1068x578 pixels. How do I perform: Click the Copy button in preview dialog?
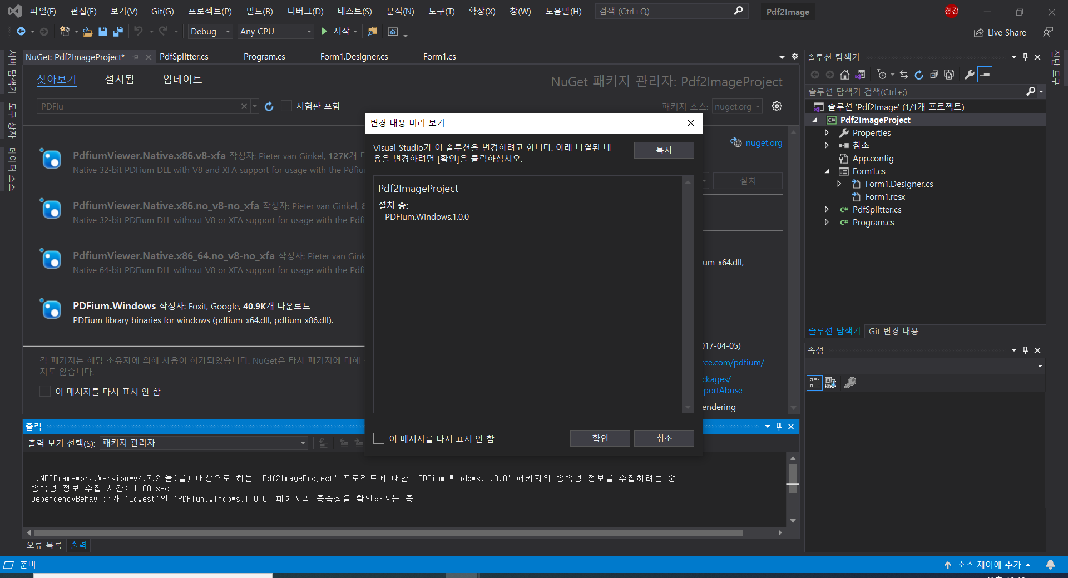pos(664,150)
